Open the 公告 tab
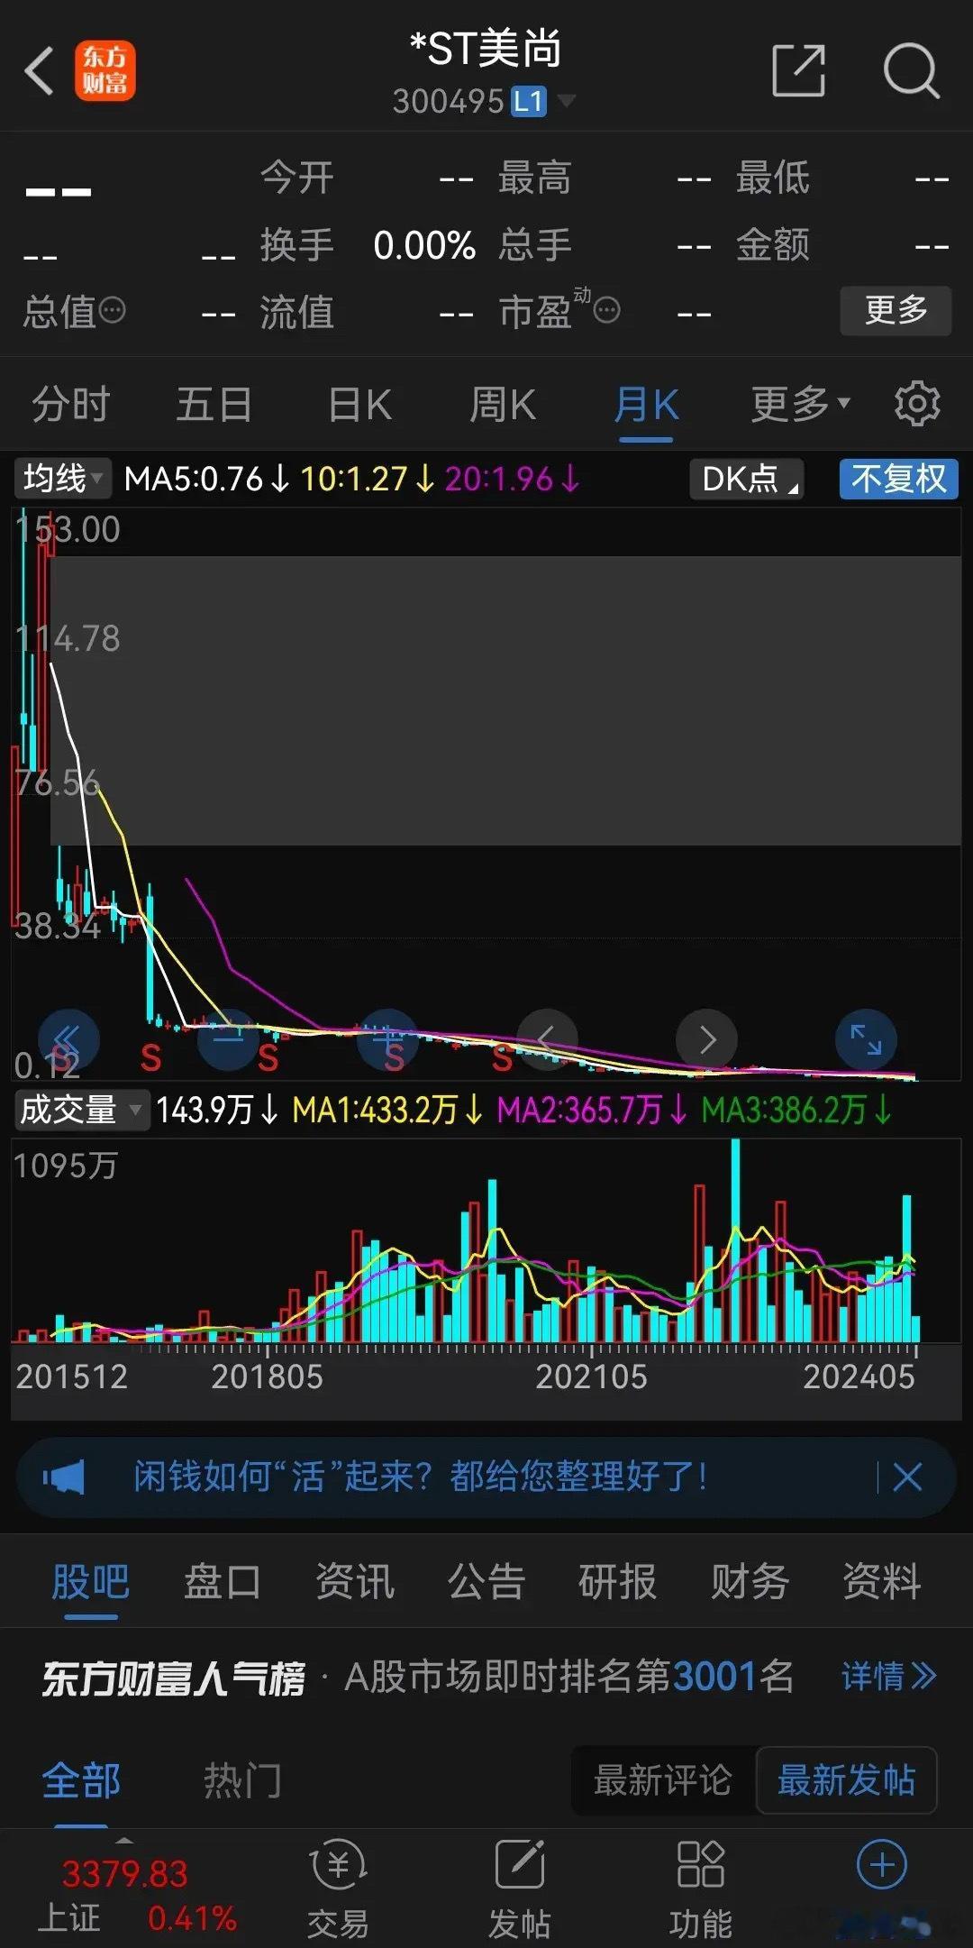Viewport: 973px width, 1948px height. point(486,1582)
